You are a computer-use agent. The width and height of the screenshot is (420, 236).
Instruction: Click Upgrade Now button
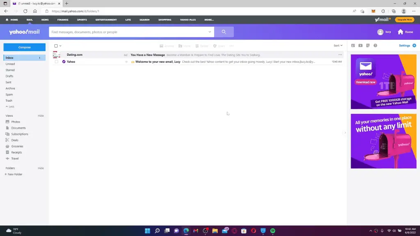(404, 20)
